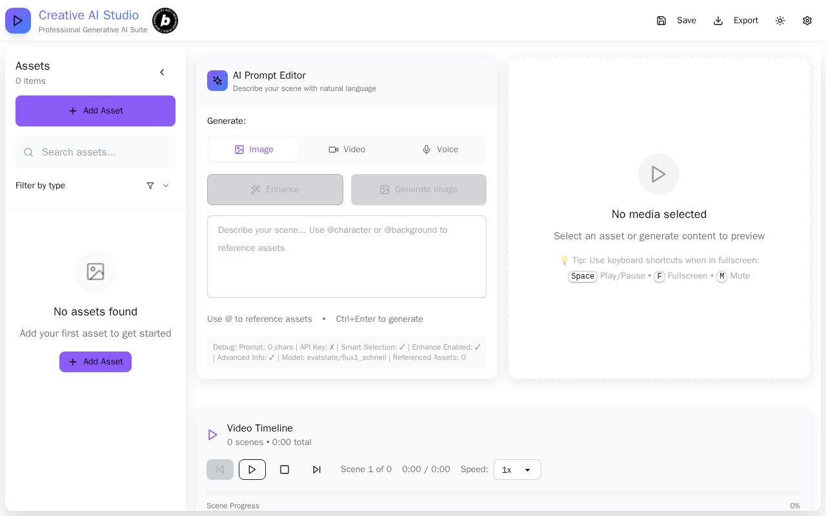Click the preview play circle icon

tap(659, 174)
